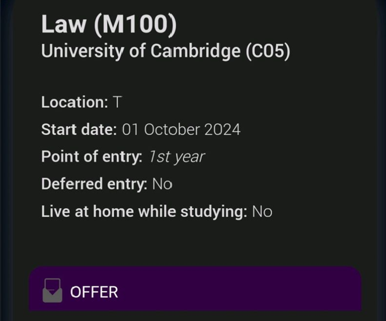Viewport: 386px width, 321px height.
Task: Click the word Cambridge in subtitle
Action: 196,51
